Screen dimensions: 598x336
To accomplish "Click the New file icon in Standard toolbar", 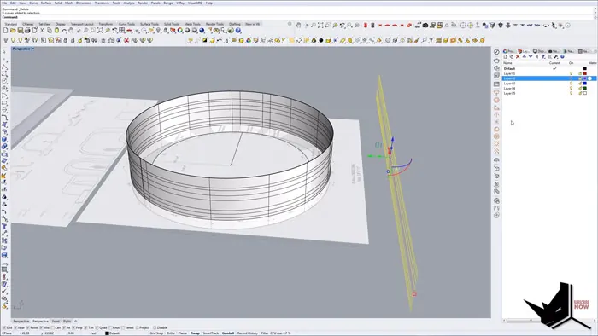I will pyautogui.click(x=5, y=31).
